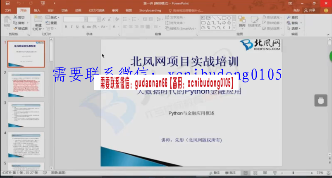Expand the shapes gallery More arrow
332x178 pixels.
pyautogui.click(x=234, y=28)
